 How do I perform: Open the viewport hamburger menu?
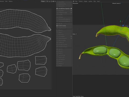coord(74,1)
